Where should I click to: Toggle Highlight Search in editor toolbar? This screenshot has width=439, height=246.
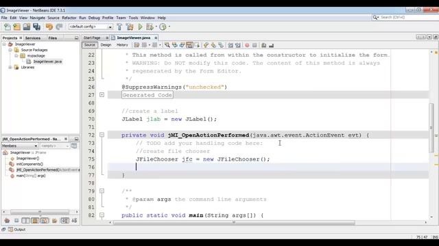click(x=189, y=45)
